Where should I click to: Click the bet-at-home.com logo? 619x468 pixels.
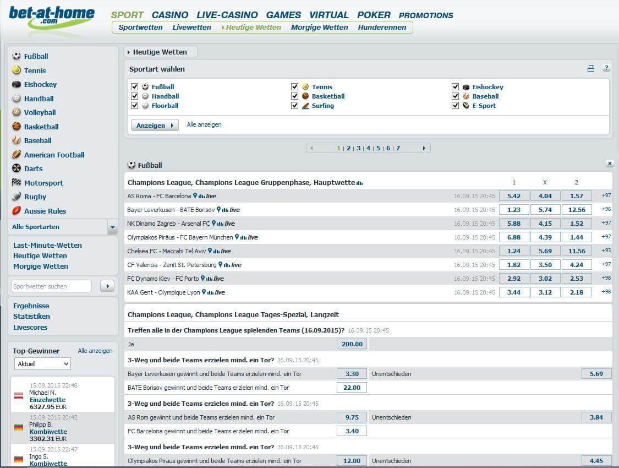pos(52,18)
